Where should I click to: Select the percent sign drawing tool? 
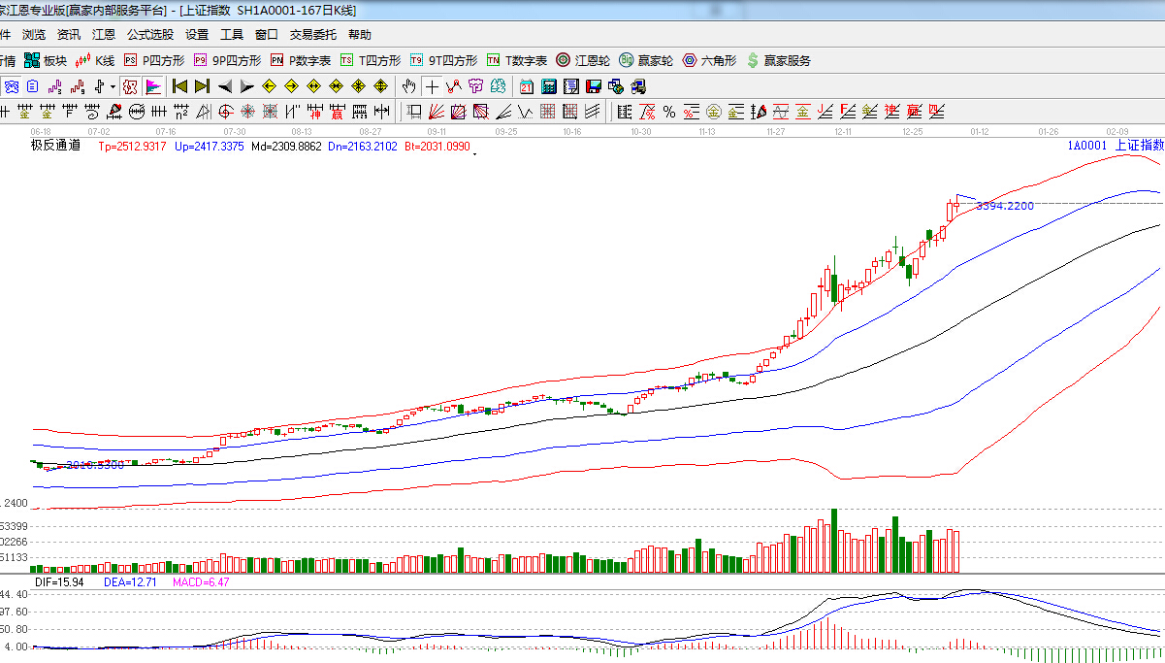(x=668, y=112)
